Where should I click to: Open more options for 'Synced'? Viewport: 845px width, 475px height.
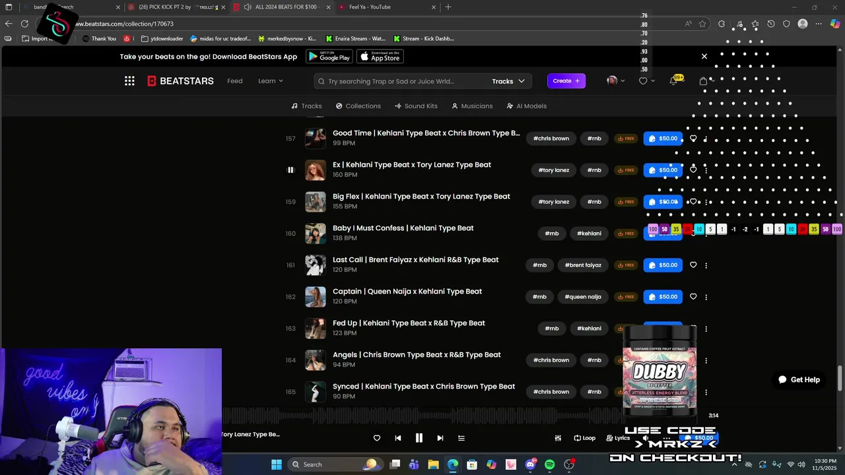(x=706, y=392)
